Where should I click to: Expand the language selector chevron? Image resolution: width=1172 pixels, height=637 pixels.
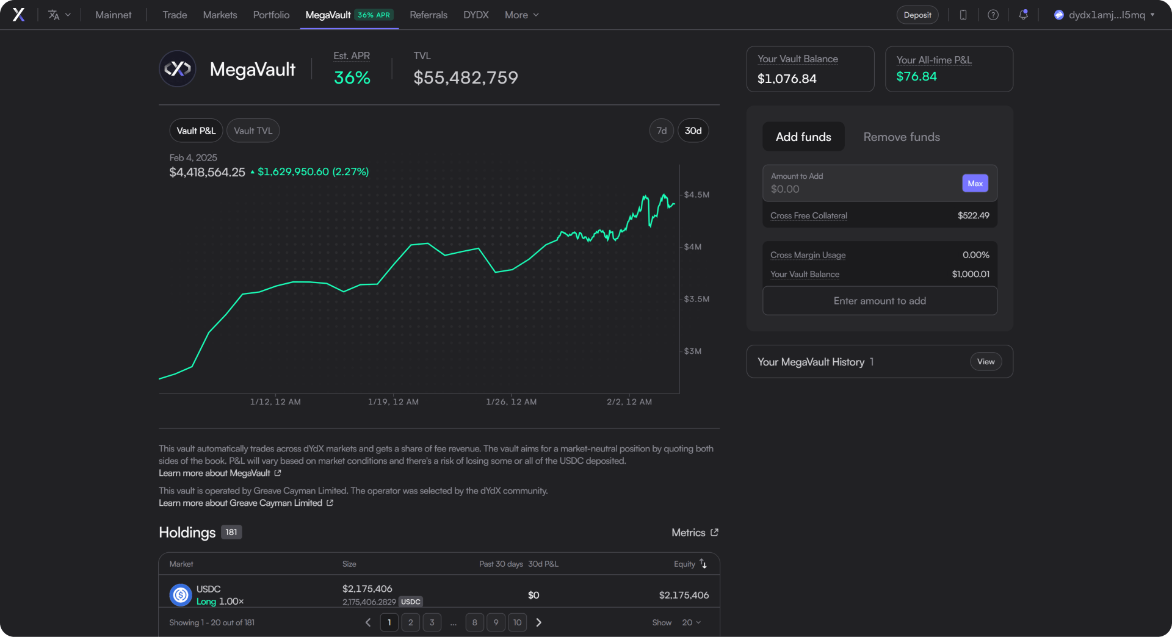tap(67, 15)
